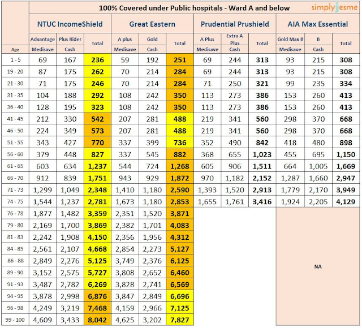Click the simplyjesme logo in the corner
The width and height of the screenshot is (362, 328).
click(334, 7)
